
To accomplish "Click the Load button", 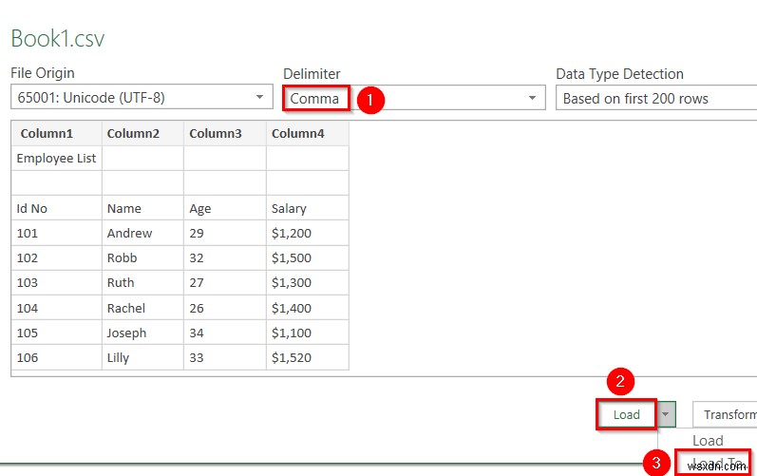I will click(626, 414).
